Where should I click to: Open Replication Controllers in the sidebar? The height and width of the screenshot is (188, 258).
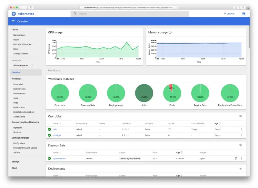tap(24, 112)
